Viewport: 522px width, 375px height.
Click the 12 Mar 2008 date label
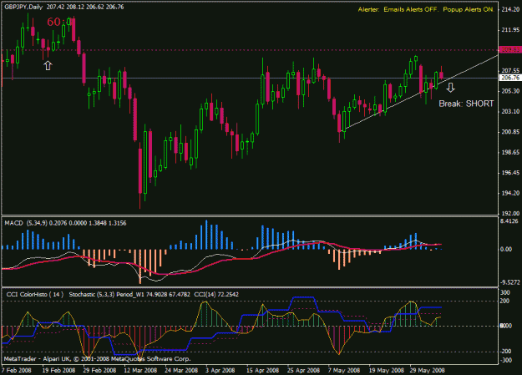click(140, 370)
